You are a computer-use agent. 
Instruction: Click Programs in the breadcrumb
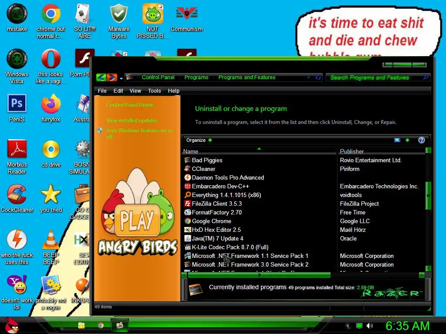(x=196, y=77)
